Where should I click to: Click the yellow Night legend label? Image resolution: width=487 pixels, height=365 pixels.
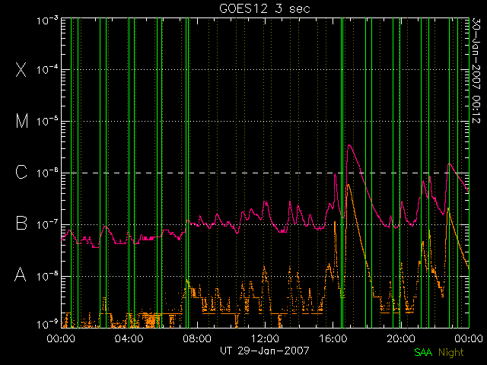coord(451,352)
